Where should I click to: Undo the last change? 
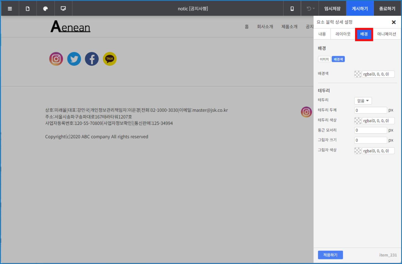click(308, 8)
